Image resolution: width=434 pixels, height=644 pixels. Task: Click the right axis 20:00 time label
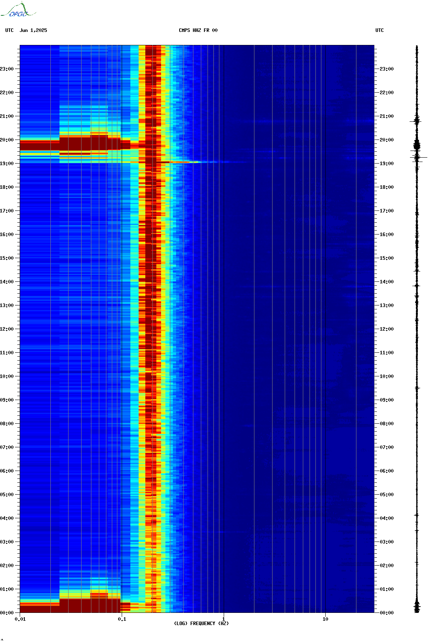[387, 140]
